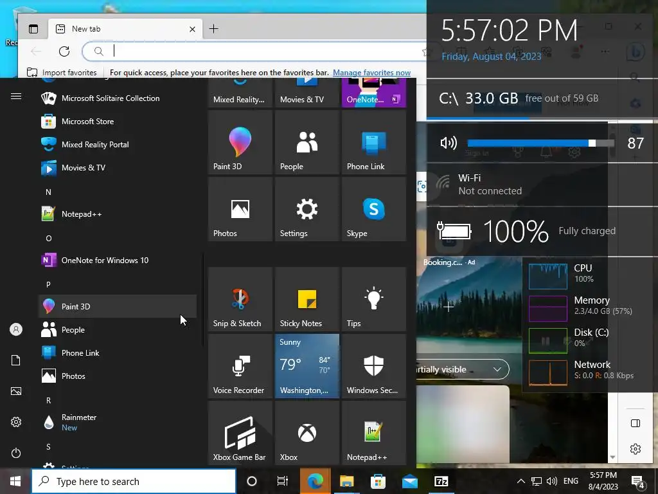Open Photos from the app list
The width and height of the screenshot is (658, 494).
(118, 376)
